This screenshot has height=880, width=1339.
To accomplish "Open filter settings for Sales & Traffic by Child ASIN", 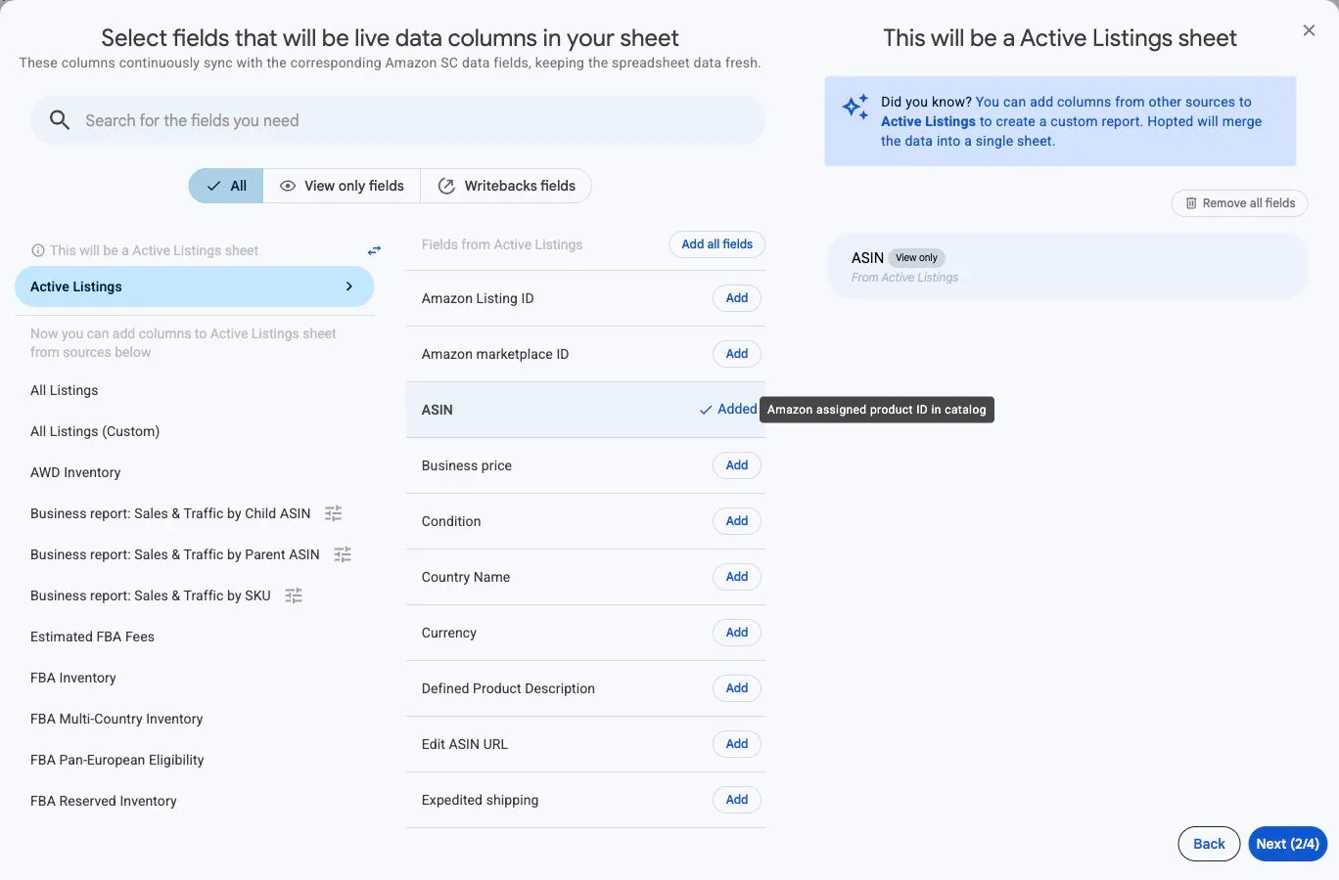I will coord(333,513).
